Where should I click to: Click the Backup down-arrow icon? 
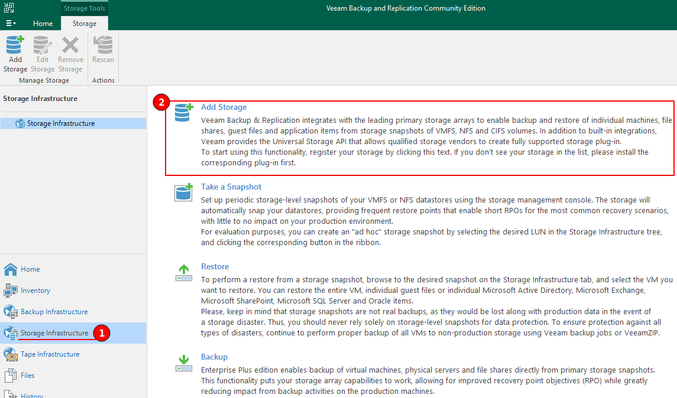pyautogui.click(x=184, y=364)
